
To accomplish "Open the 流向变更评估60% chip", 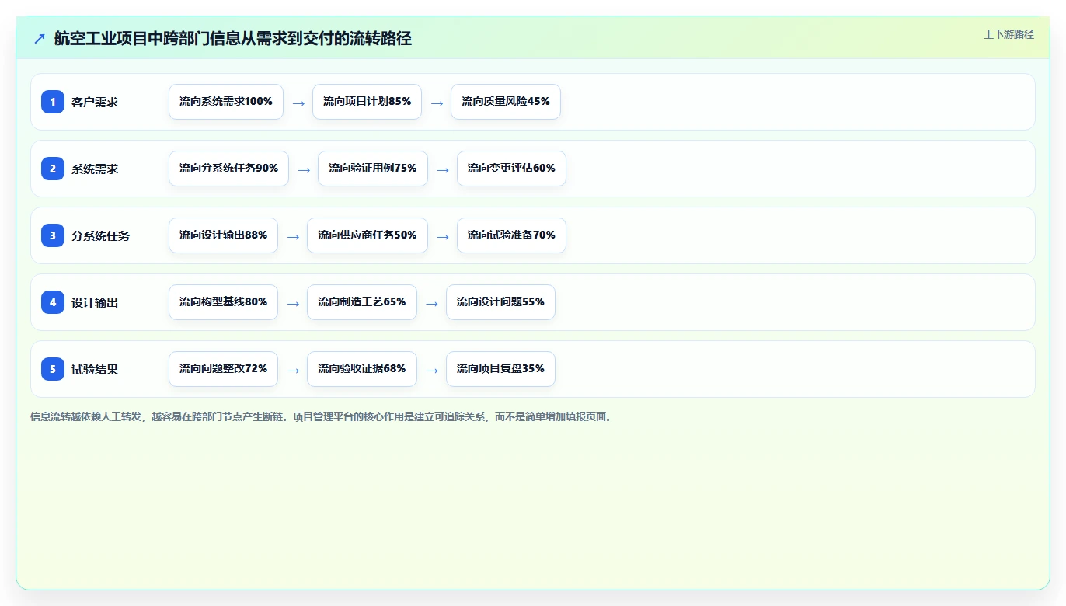I will 511,169.
